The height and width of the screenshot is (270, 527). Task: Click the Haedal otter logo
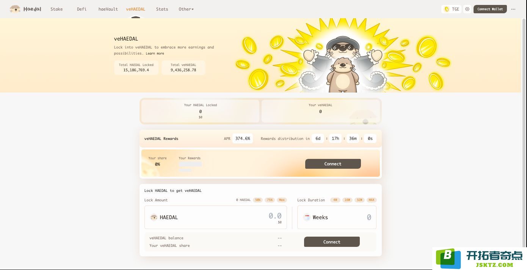pyautogui.click(x=15, y=9)
